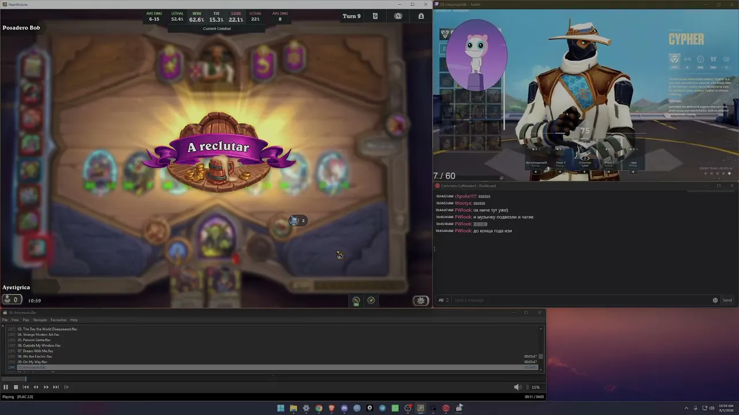Fast forward the current track
This screenshot has height=415, width=739.
pos(46,387)
